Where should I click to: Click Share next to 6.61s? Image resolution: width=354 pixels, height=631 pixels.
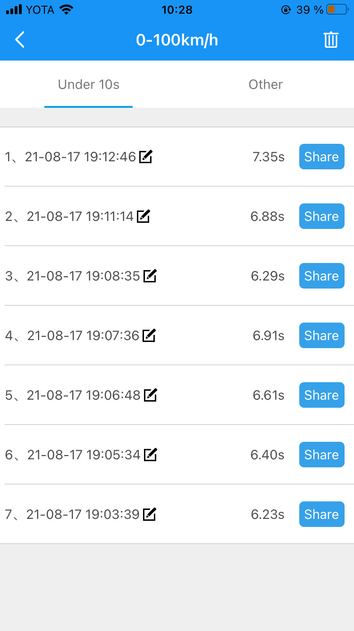click(x=321, y=395)
